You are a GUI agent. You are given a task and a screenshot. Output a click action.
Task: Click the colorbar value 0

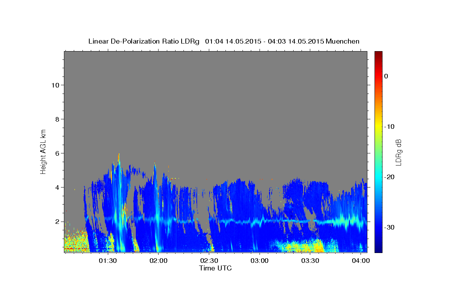pyautogui.click(x=386, y=76)
